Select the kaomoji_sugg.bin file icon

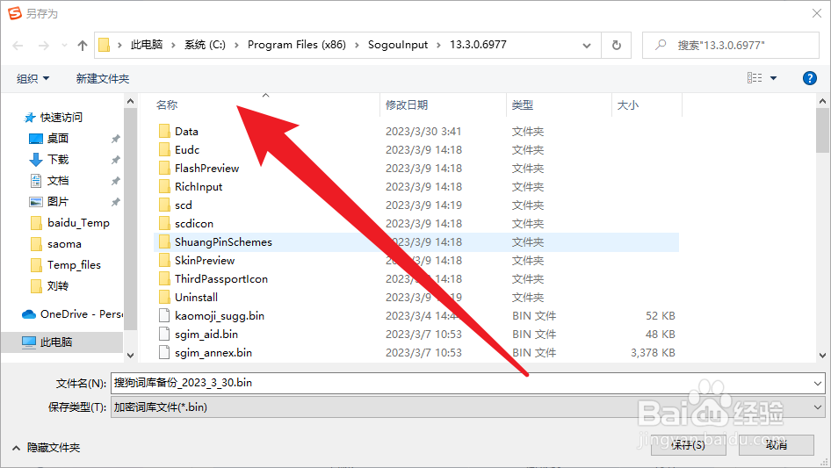click(x=164, y=316)
